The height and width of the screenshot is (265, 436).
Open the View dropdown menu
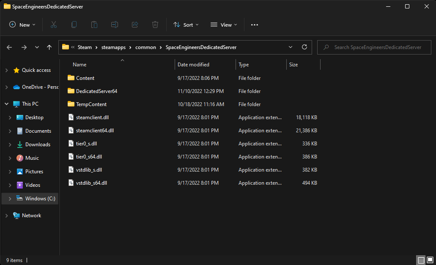point(224,25)
